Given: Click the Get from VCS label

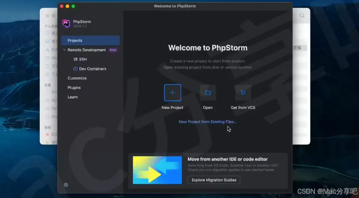Looking at the screenshot, I should coord(243,108).
